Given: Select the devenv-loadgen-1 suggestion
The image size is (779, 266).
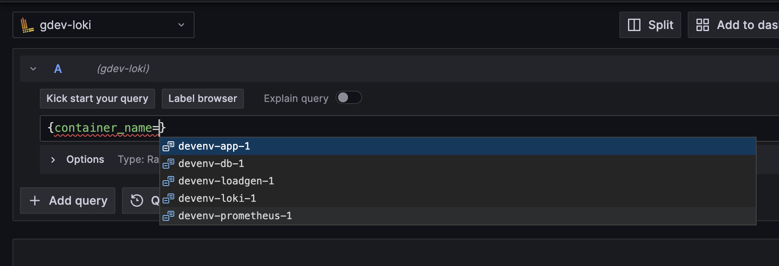Looking at the screenshot, I should pos(226,181).
